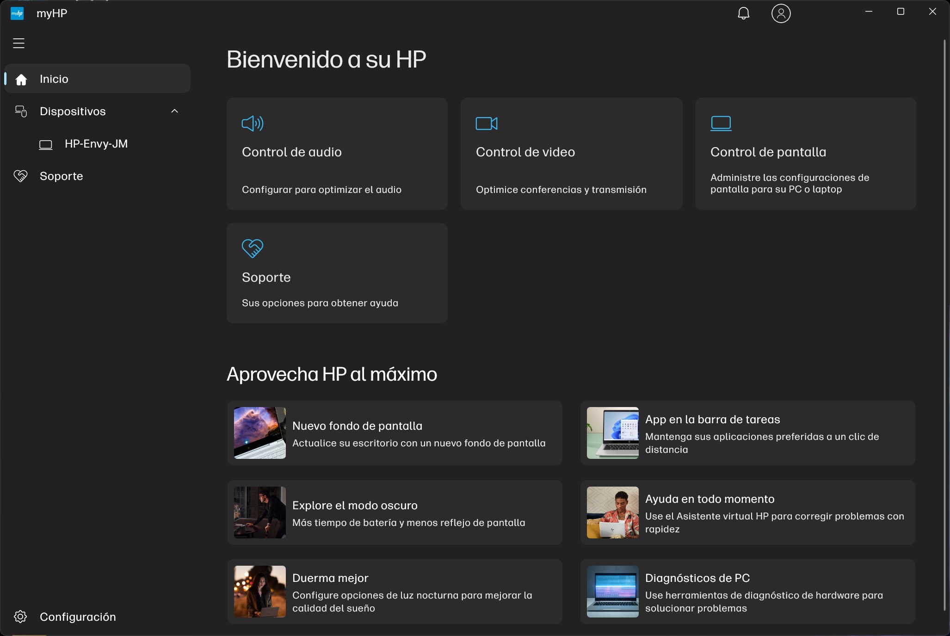950x636 pixels.
Task: Click the laptop icon on Control de pantalla card
Action: tap(721, 123)
